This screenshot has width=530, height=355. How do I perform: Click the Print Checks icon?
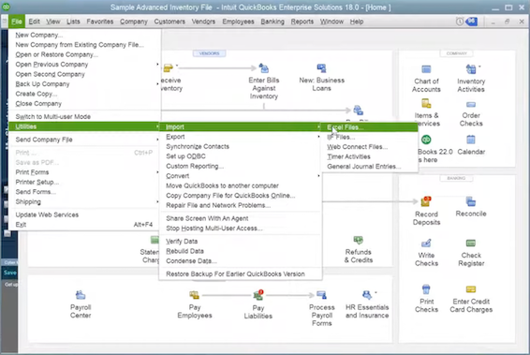click(x=426, y=289)
